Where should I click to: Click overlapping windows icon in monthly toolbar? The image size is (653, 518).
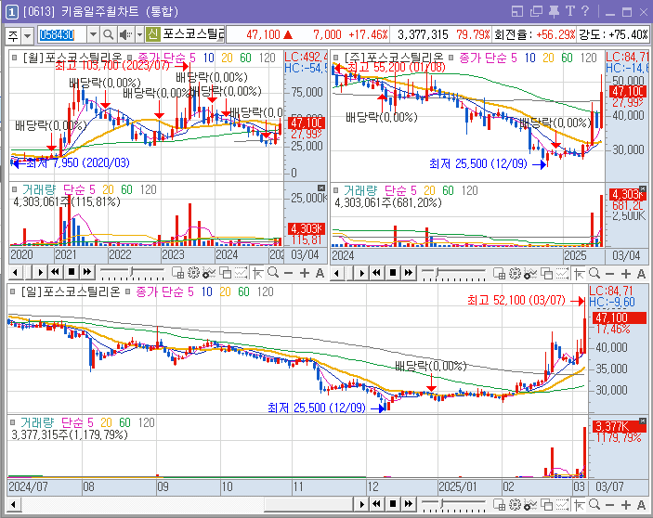(x=226, y=273)
